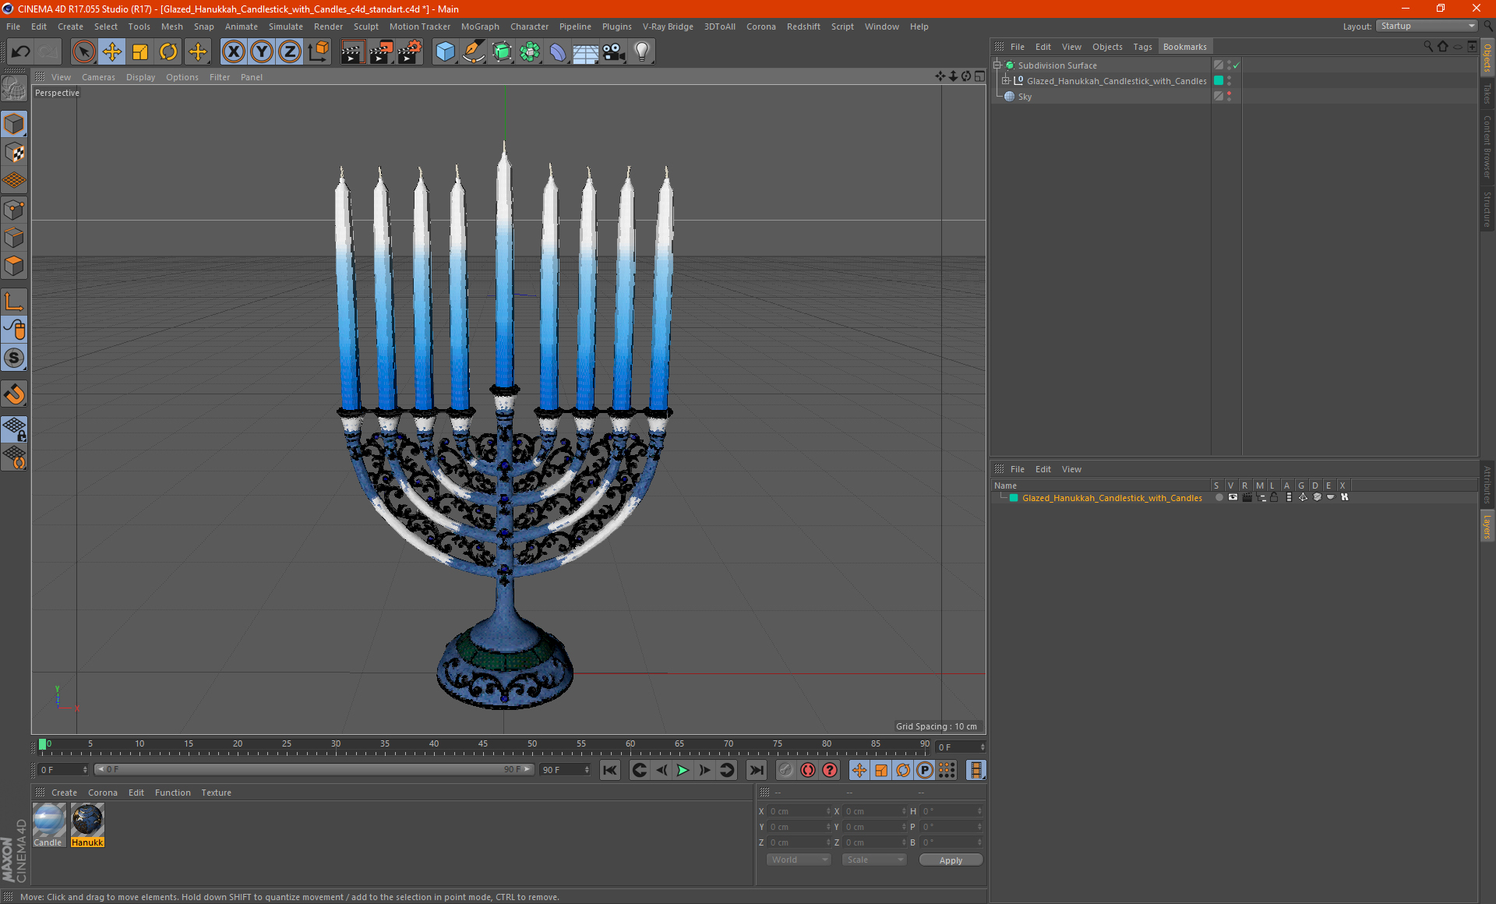
Task: Add a Subdivision Surface generator
Action: 502,52
